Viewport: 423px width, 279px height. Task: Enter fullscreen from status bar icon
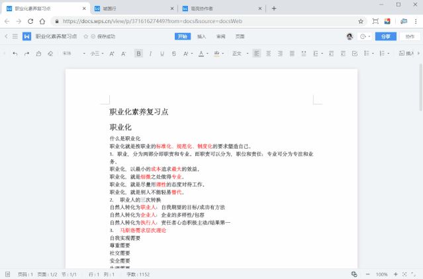coord(414,274)
